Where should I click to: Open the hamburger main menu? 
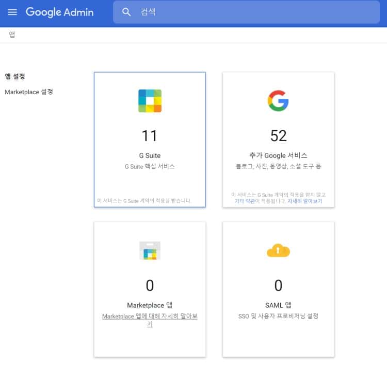coord(12,12)
